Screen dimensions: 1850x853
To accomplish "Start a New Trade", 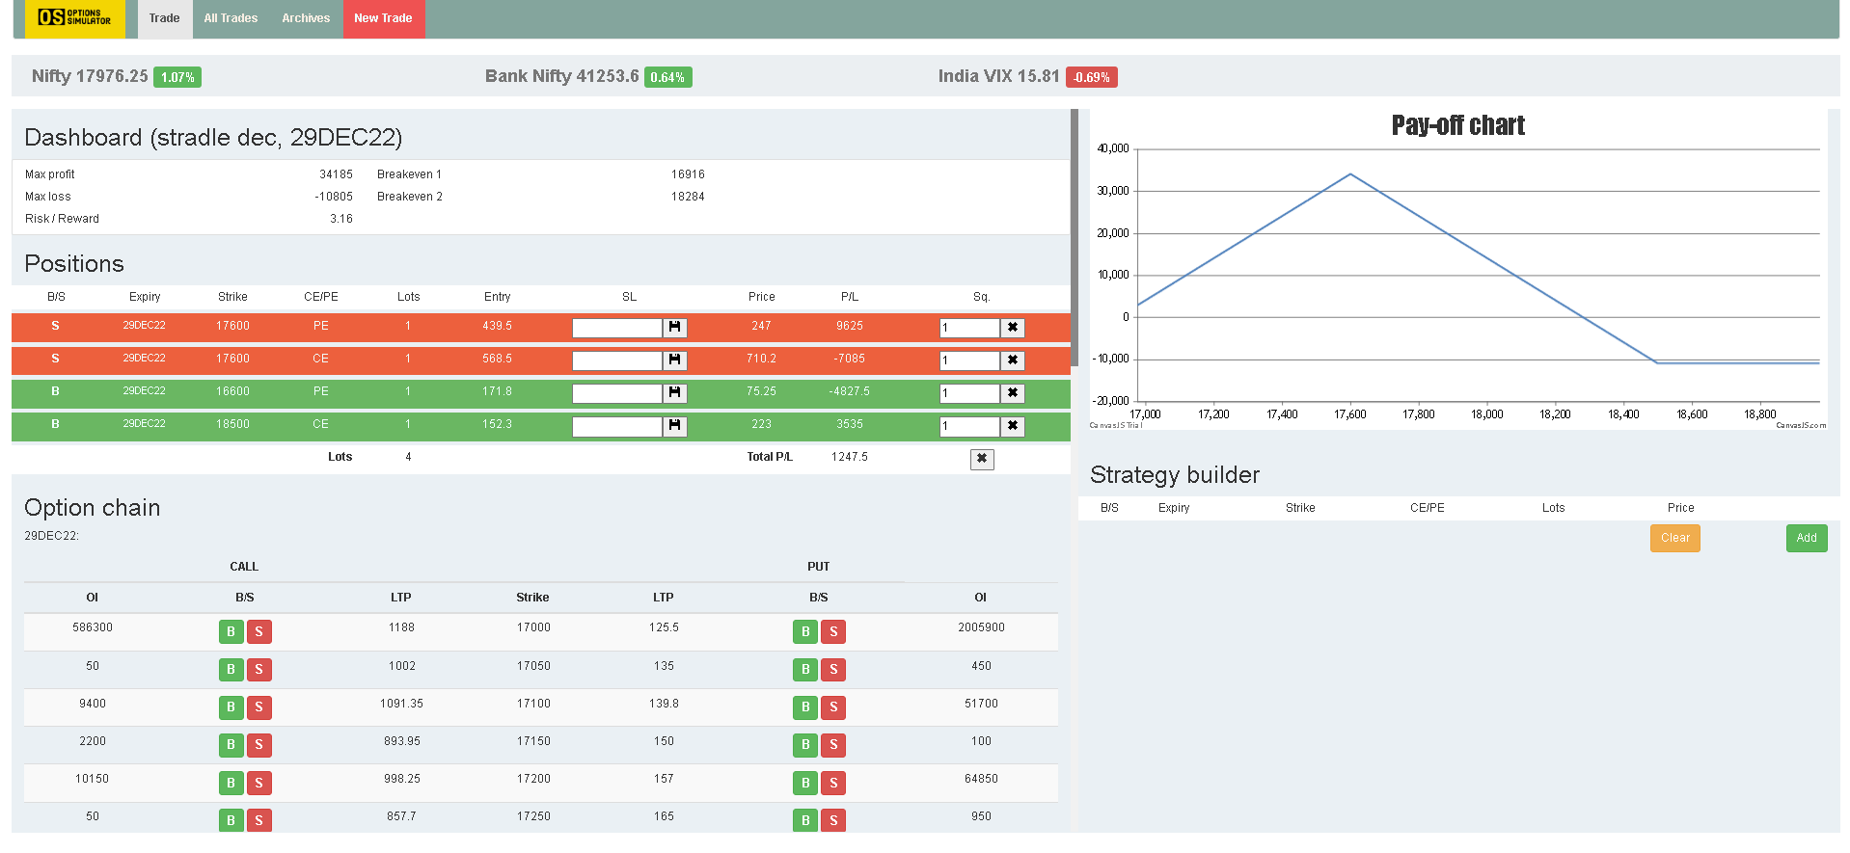I will click(383, 18).
